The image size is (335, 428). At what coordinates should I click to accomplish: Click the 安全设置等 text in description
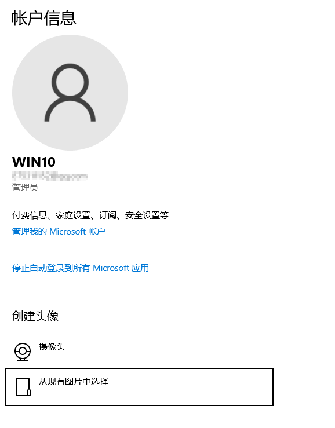pos(147,215)
